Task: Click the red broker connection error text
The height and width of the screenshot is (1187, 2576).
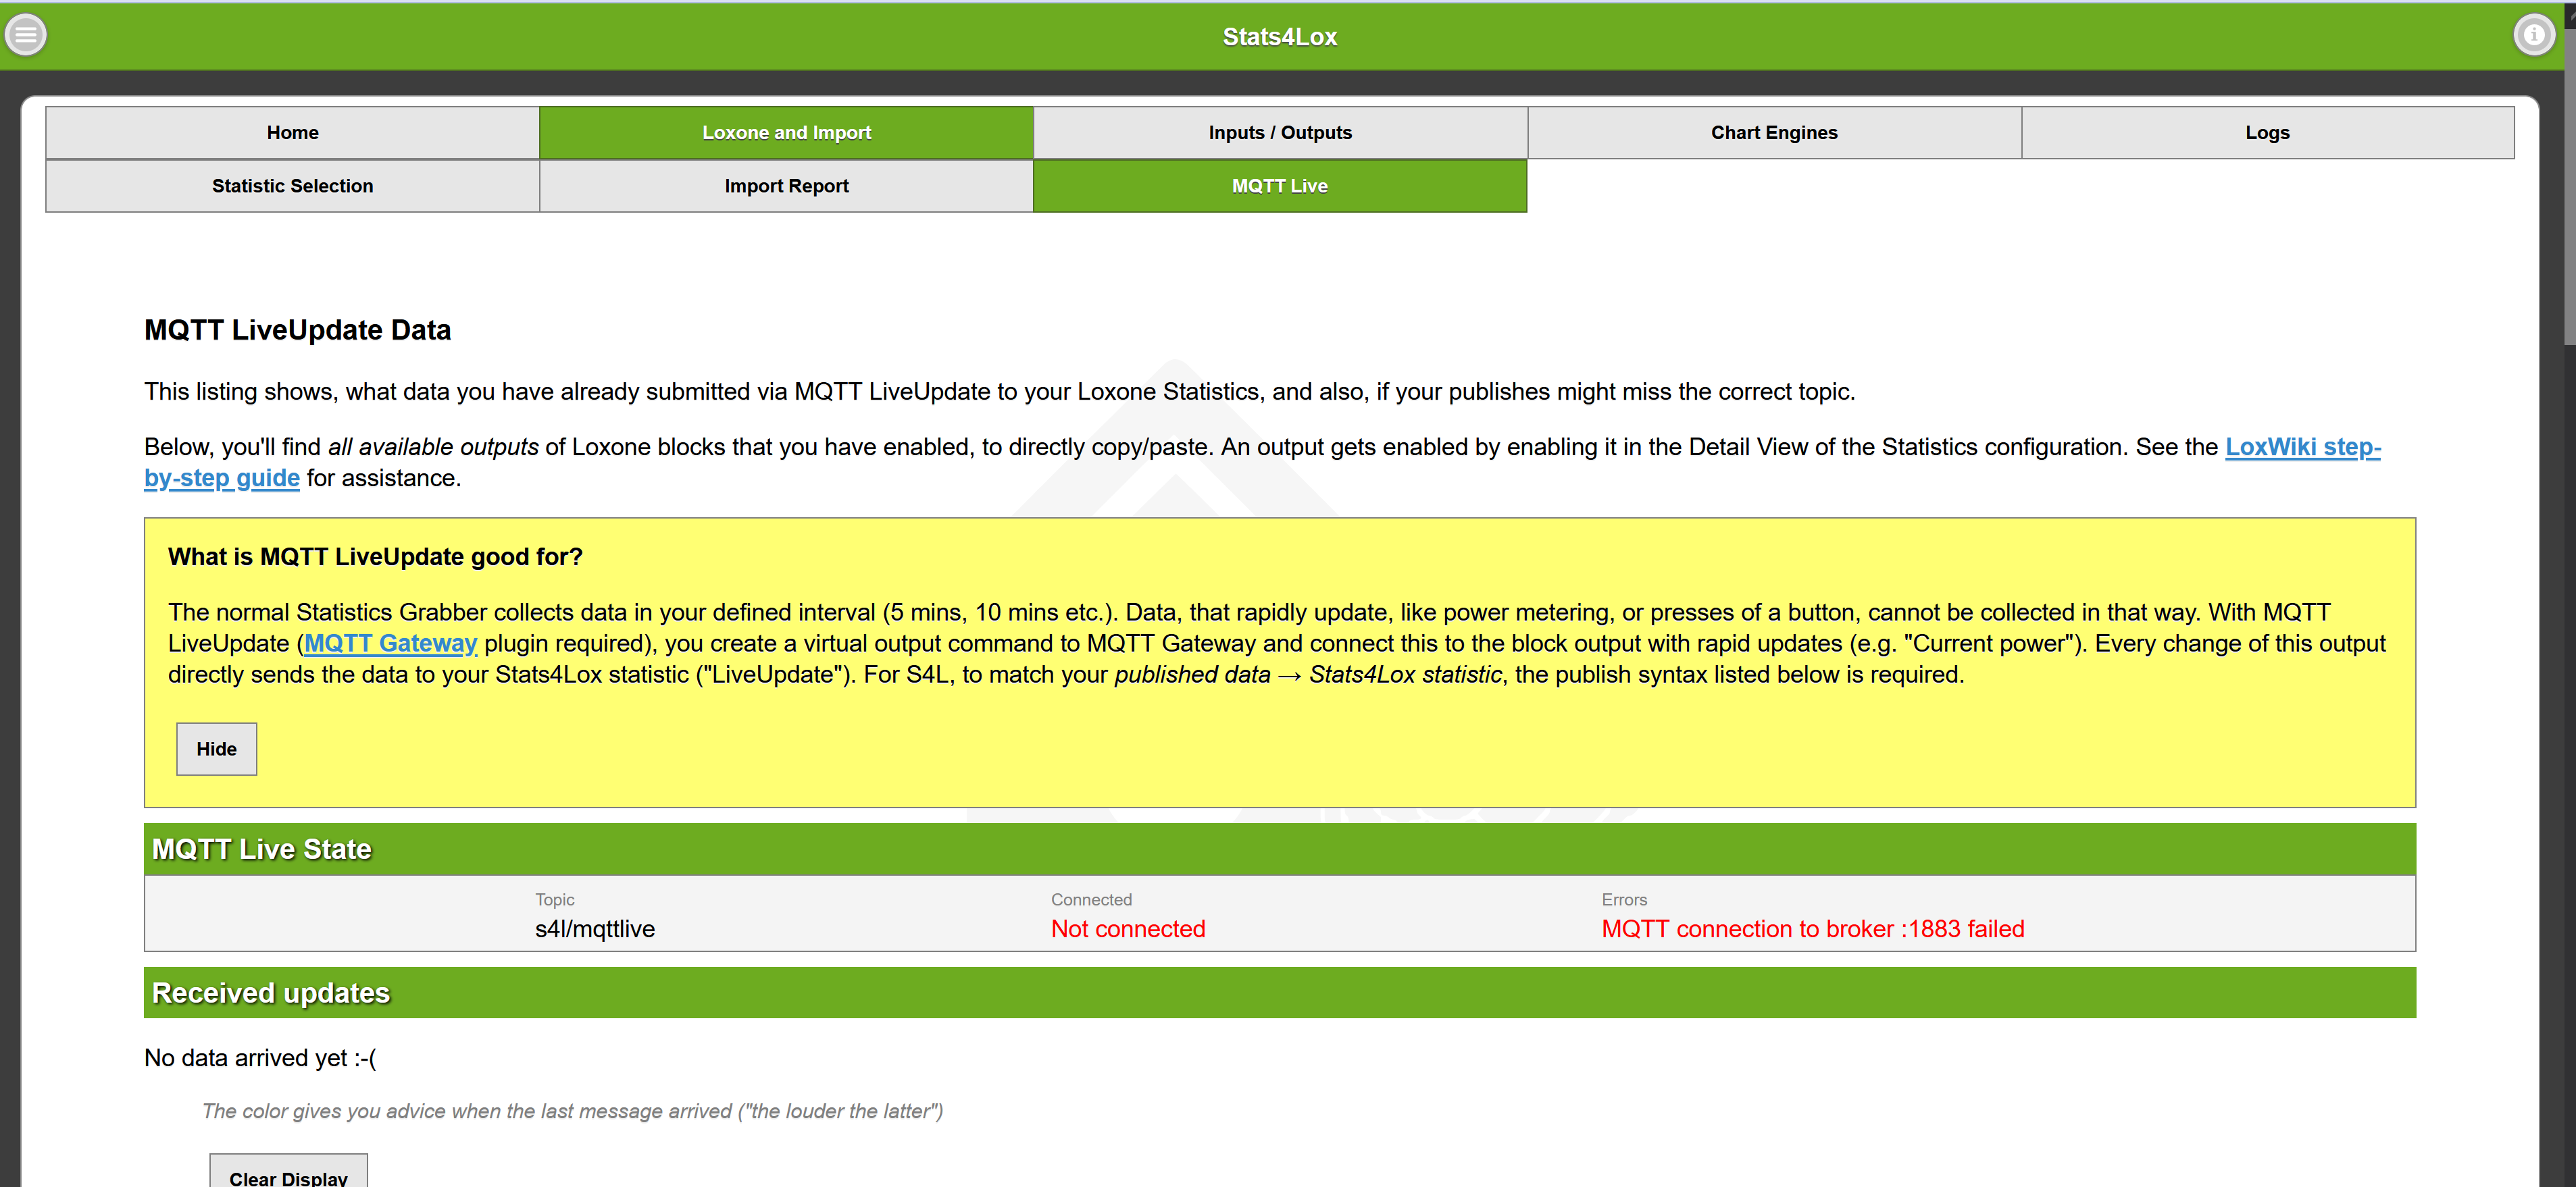Action: [1812, 929]
